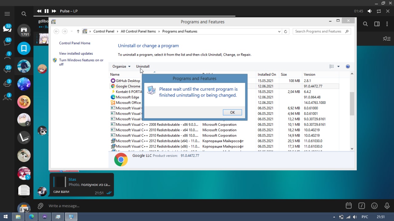Toggle Telegram right sidebar panel icon
The image size is (394, 221).
(x=377, y=24)
